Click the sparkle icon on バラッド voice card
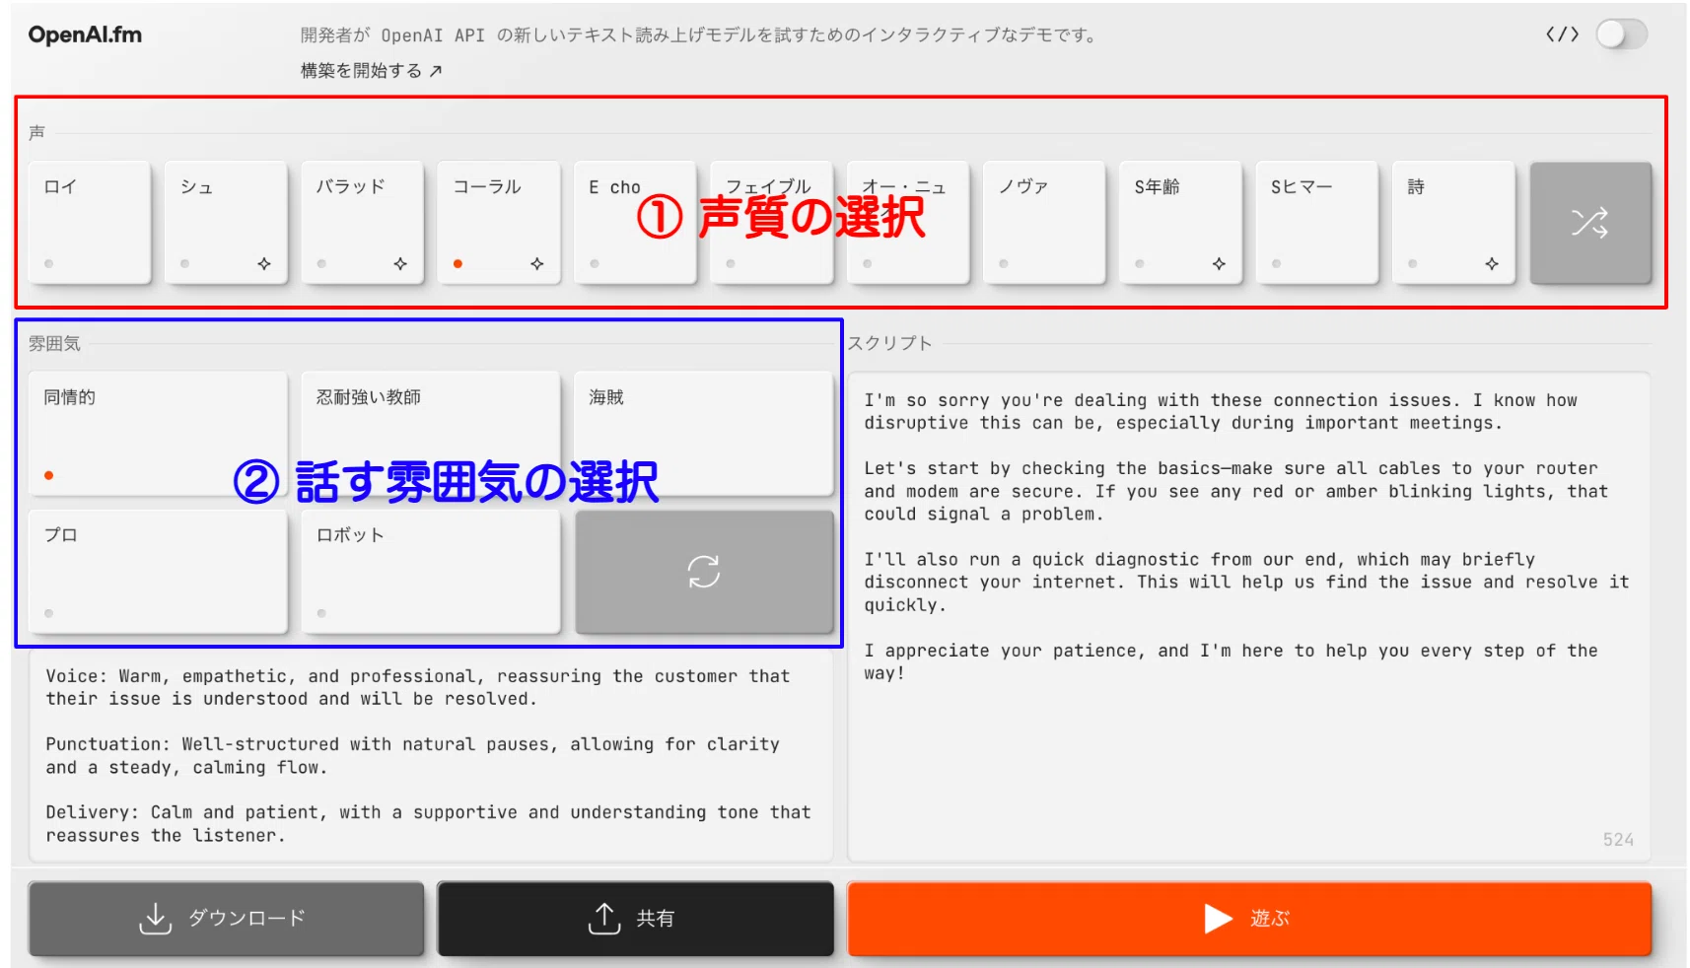Viewport: 1690px width, 968px height. [x=400, y=264]
